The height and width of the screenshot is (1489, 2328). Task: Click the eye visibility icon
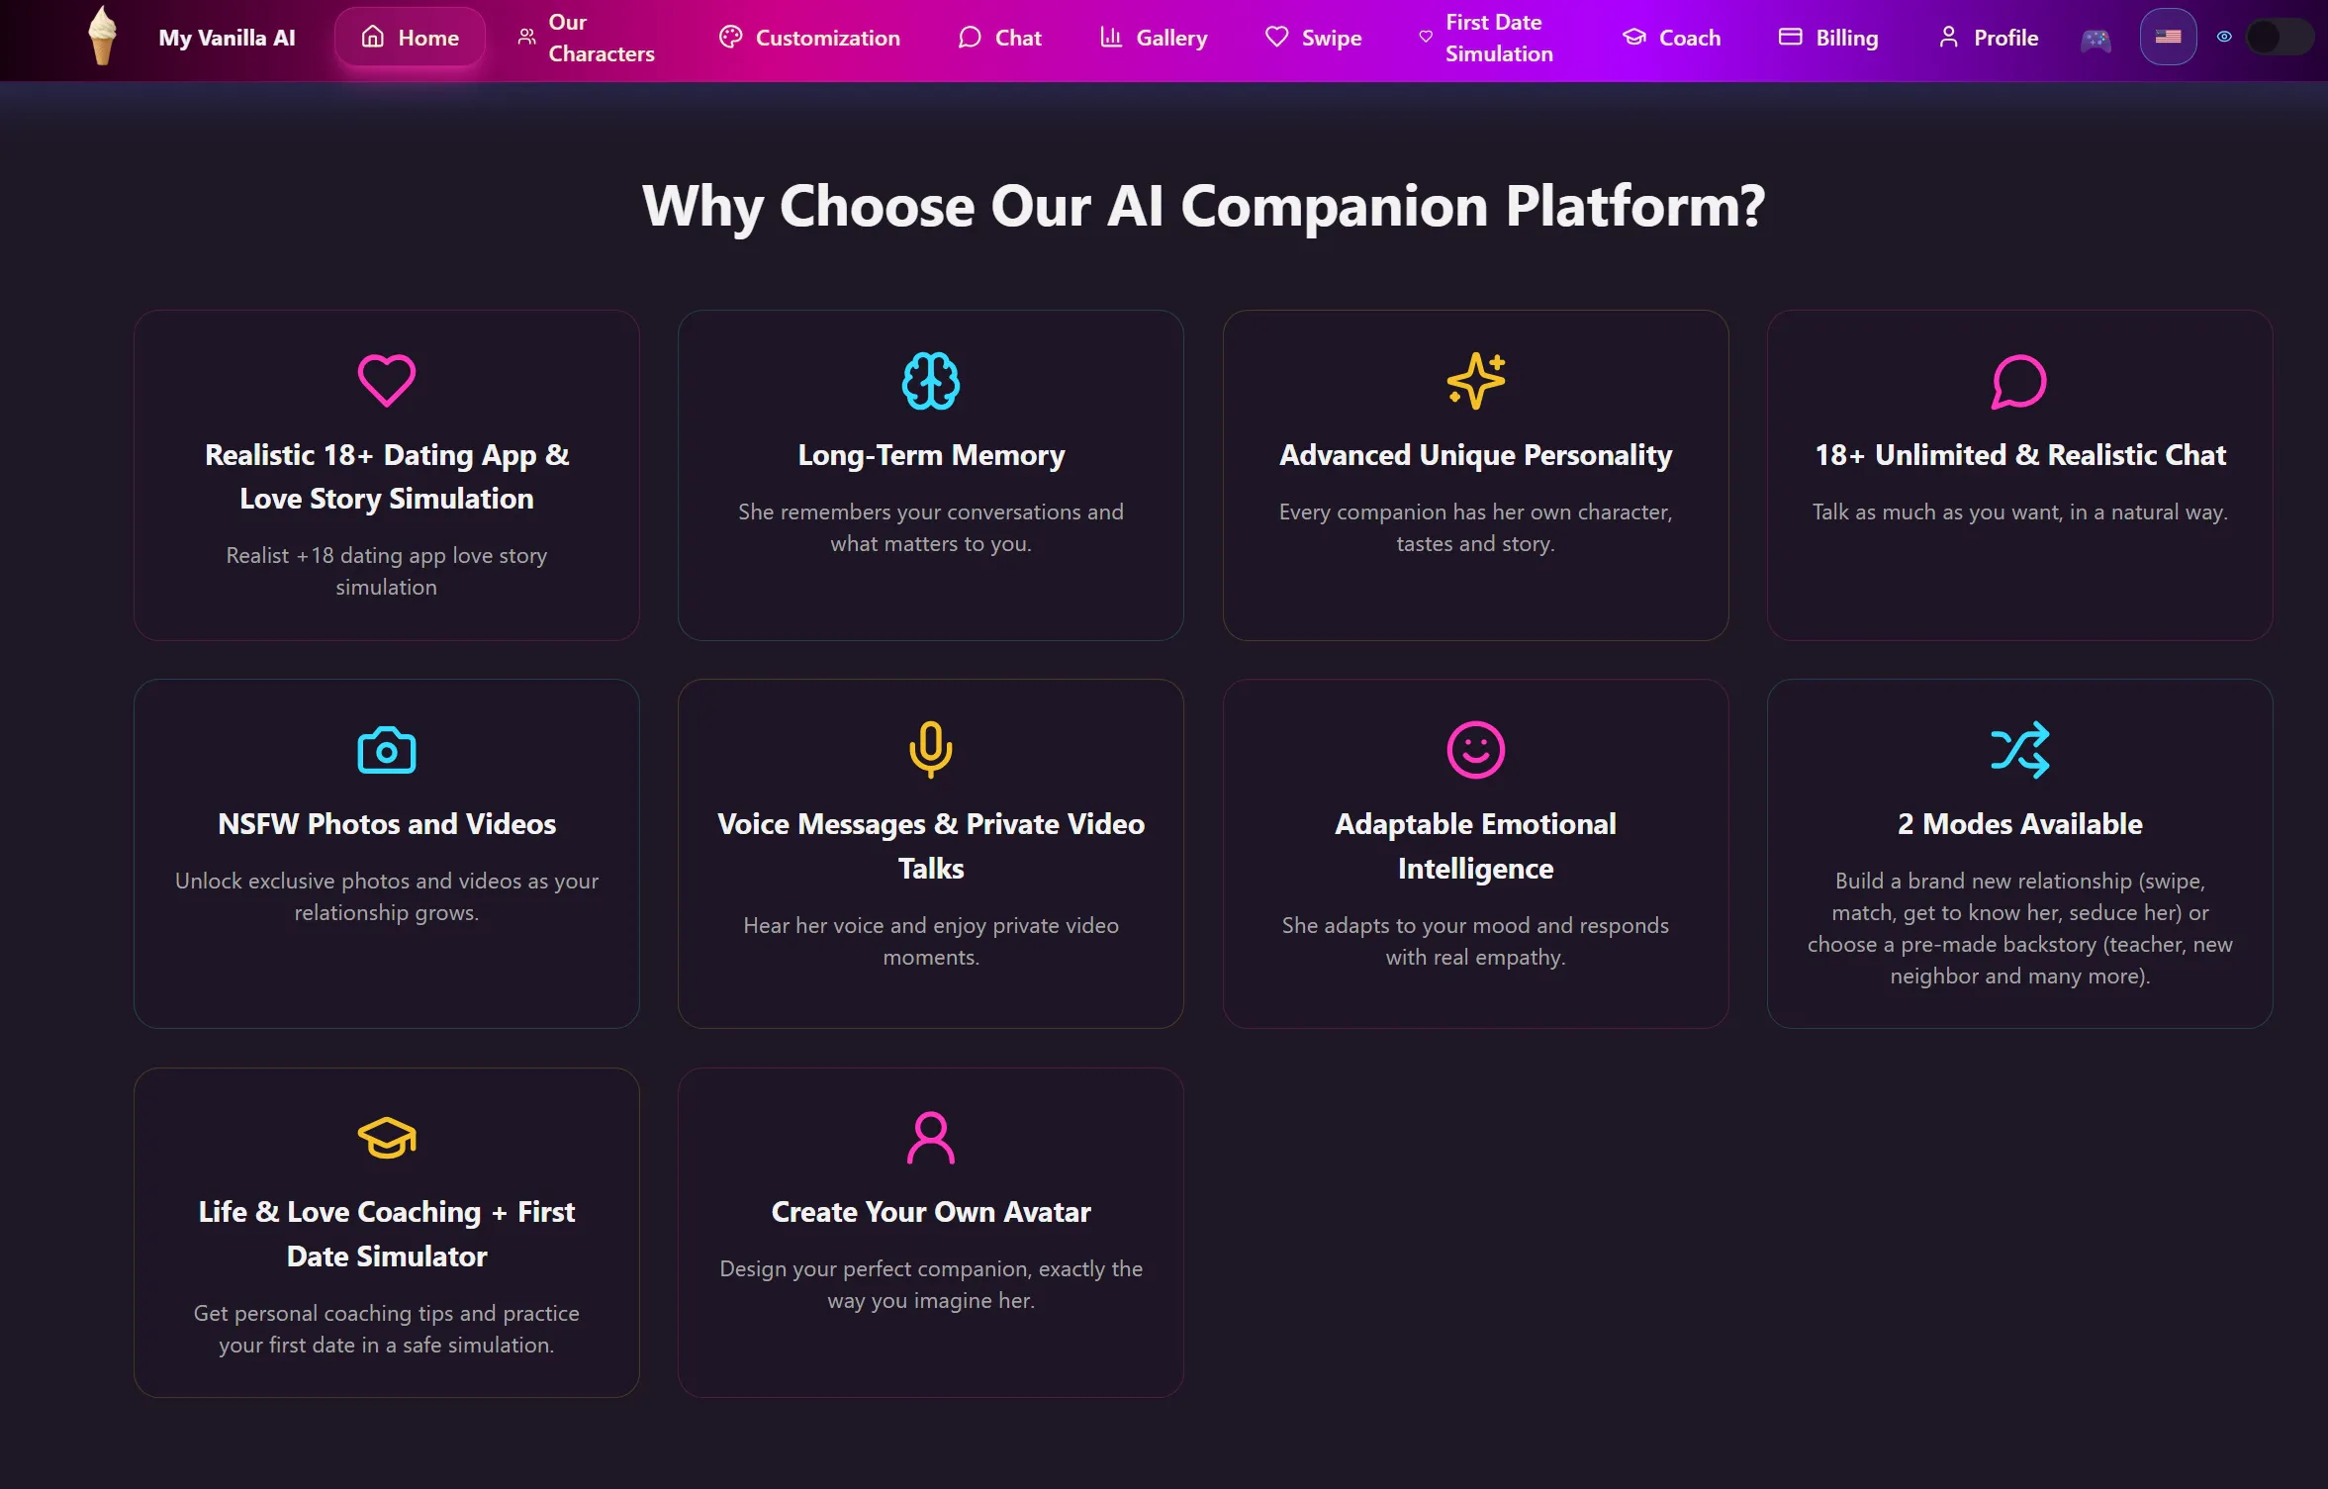(x=2224, y=37)
